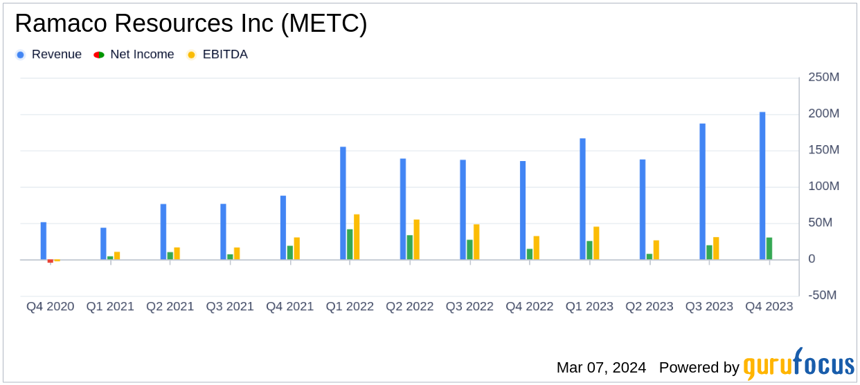Click the Q3 2023 blue Revenue bar

tap(702, 191)
